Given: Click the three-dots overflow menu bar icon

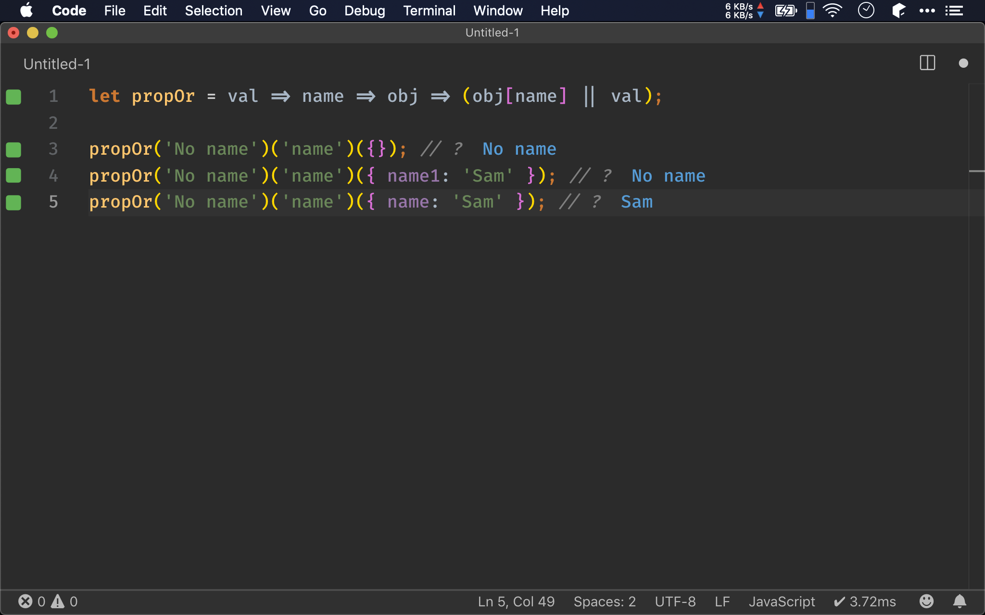Looking at the screenshot, I should (927, 11).
